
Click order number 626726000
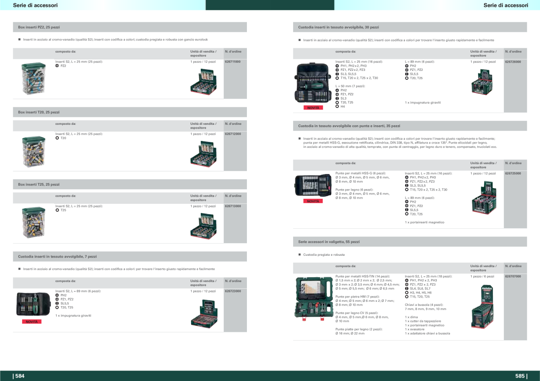513,62
